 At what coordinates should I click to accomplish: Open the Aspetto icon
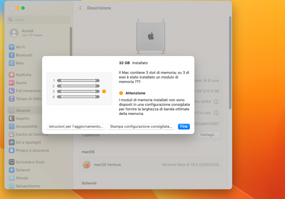point(12,119)
